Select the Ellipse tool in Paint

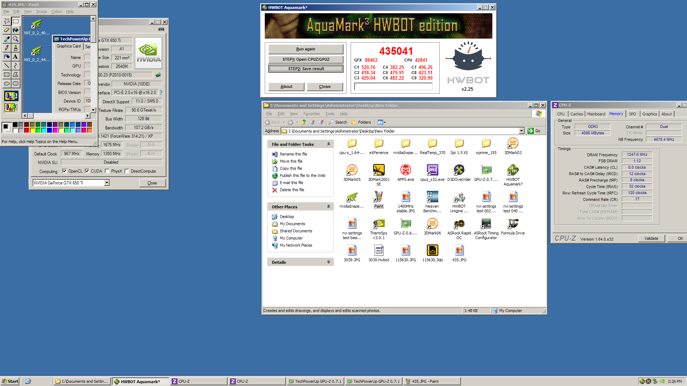7,84
